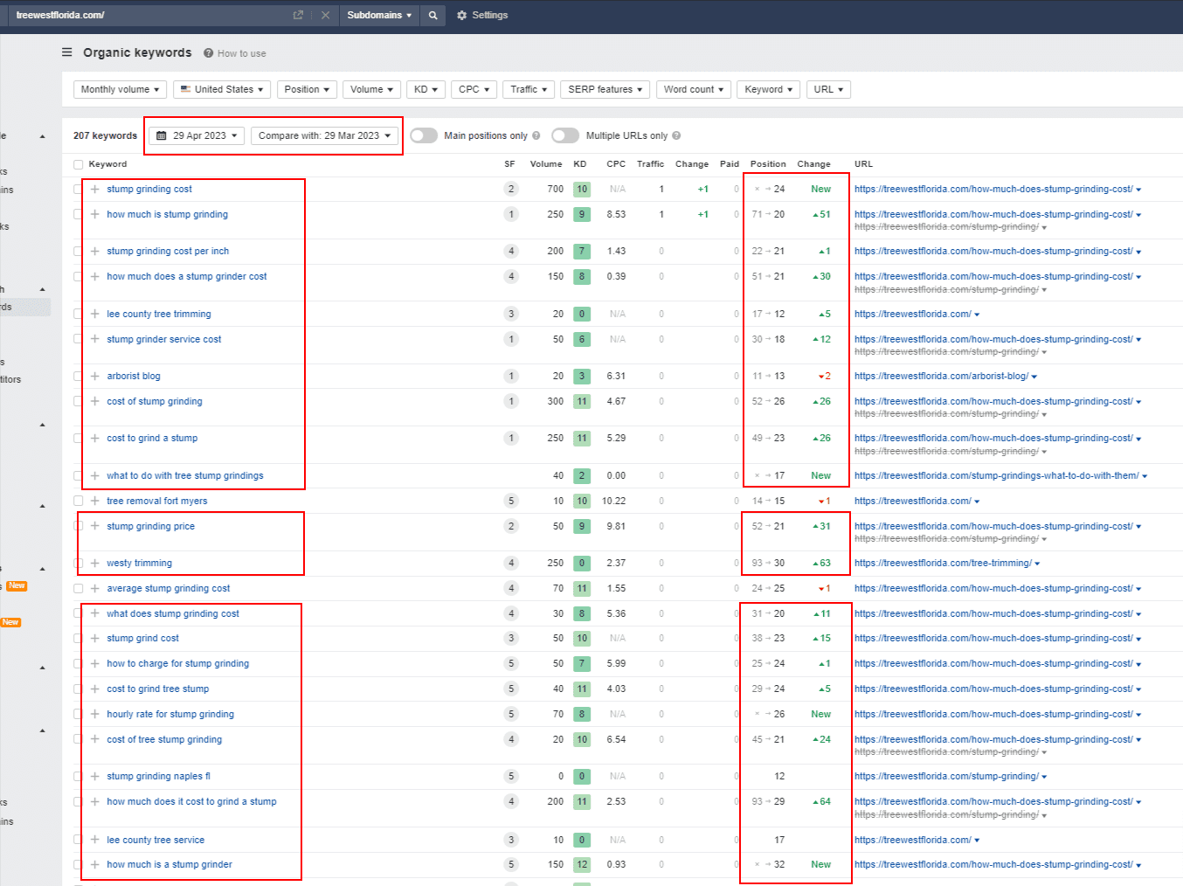
Task: Click the How to use help icon
Action: [x=209, y=53]
